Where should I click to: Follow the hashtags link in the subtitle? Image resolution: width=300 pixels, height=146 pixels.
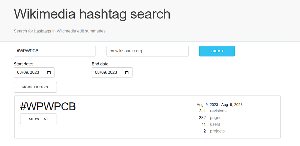(x=42, y=31)
